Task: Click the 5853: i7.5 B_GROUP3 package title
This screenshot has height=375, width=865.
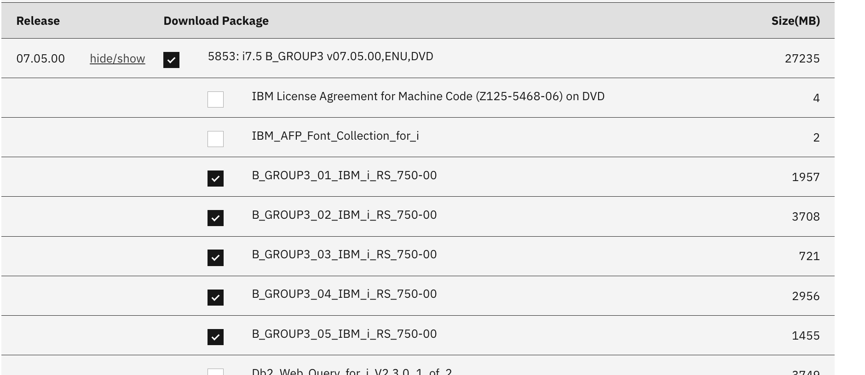Action: [x=321, y=57]
